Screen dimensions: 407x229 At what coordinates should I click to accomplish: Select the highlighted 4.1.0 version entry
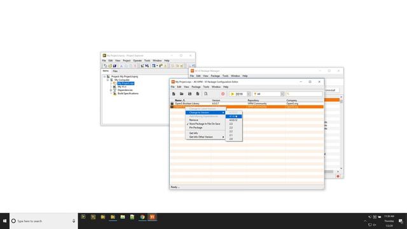pyautogui.click(x=233, y=116)
